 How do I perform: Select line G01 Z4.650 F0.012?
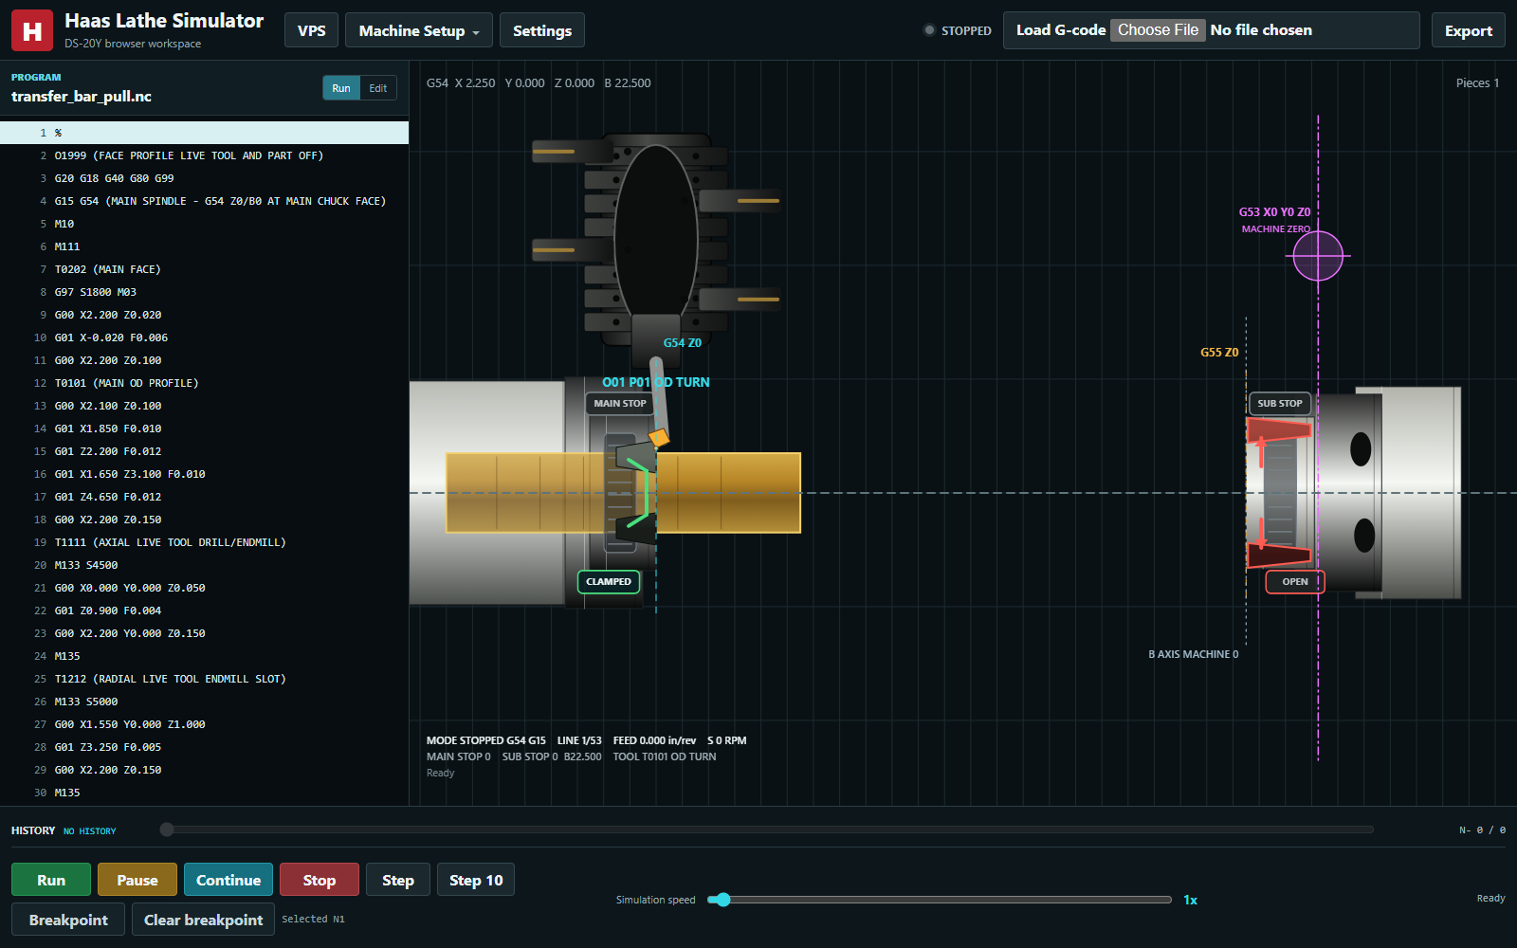pyautogui.click(x=204, y=497)
